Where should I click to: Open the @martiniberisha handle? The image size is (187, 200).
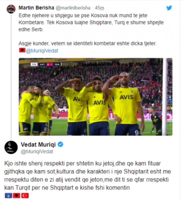click(x=73, y=8)
